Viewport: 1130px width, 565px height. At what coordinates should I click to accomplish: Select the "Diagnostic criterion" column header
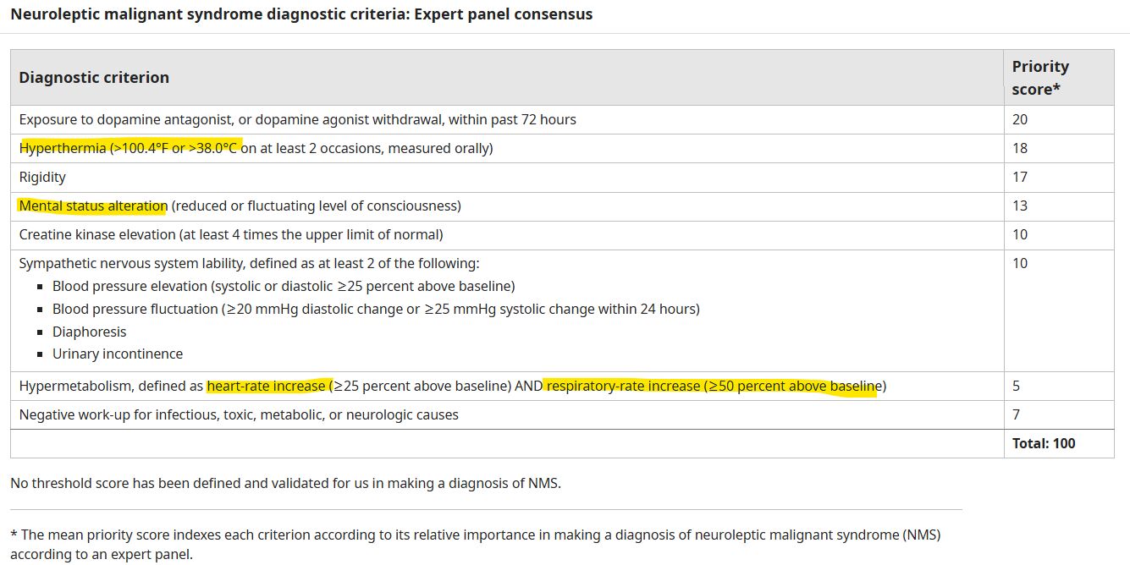(94, 77)
